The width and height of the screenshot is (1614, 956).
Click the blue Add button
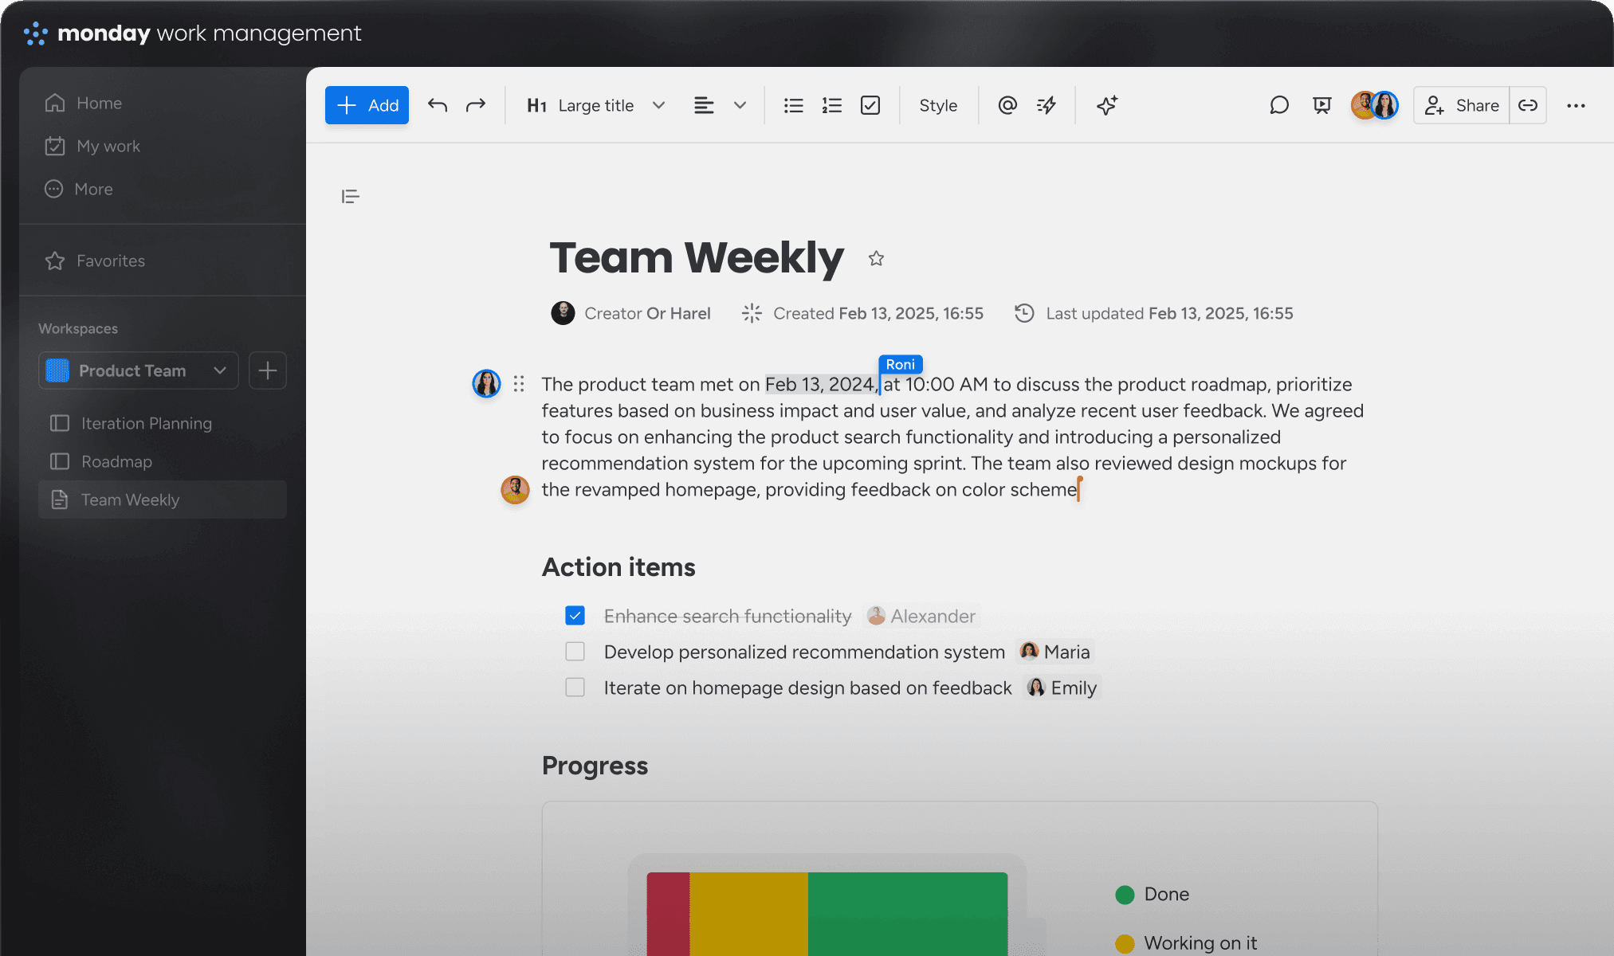click(x=367, y=105)
